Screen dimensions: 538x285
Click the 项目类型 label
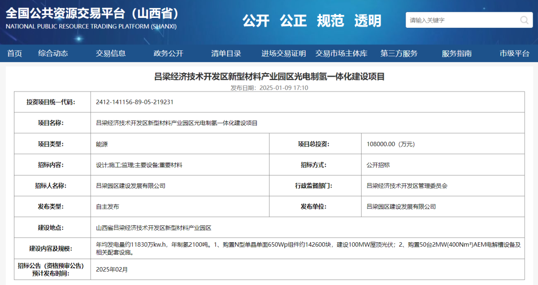pos(51,144)
